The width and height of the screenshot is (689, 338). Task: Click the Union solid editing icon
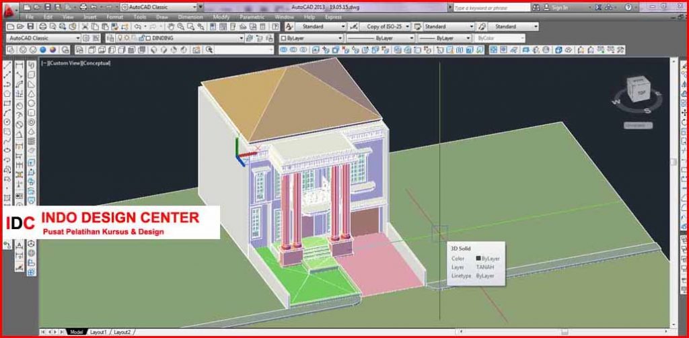283,50
